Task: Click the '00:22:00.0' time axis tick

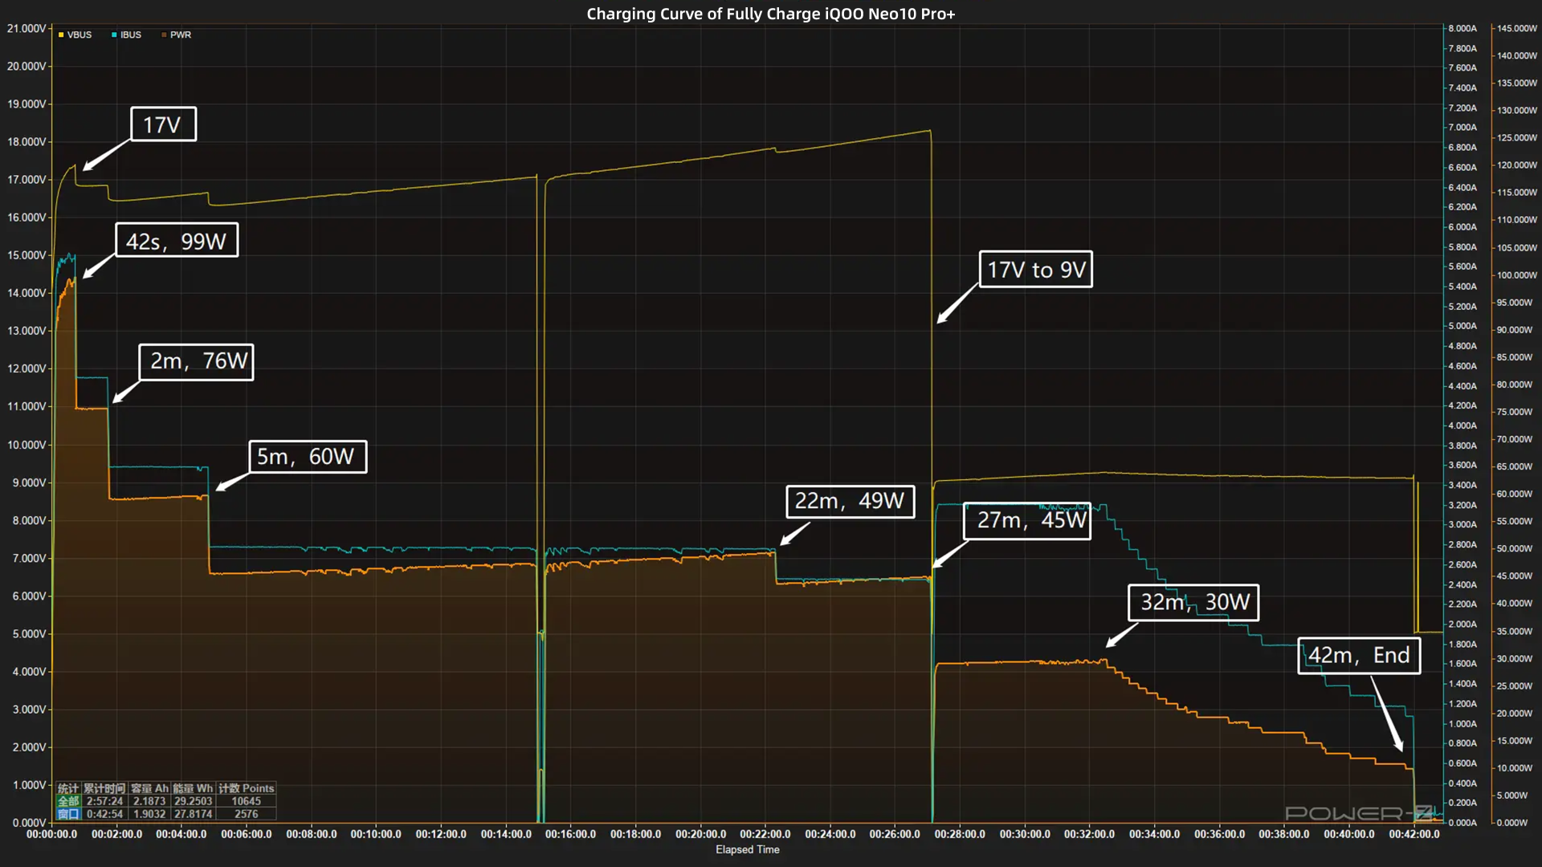Action: [765, 834]
